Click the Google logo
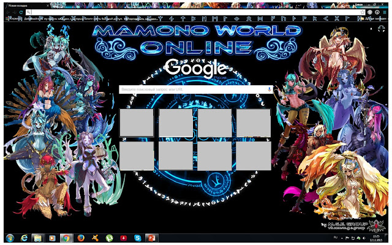The image size is (392, 245). (x=196, y=69)
